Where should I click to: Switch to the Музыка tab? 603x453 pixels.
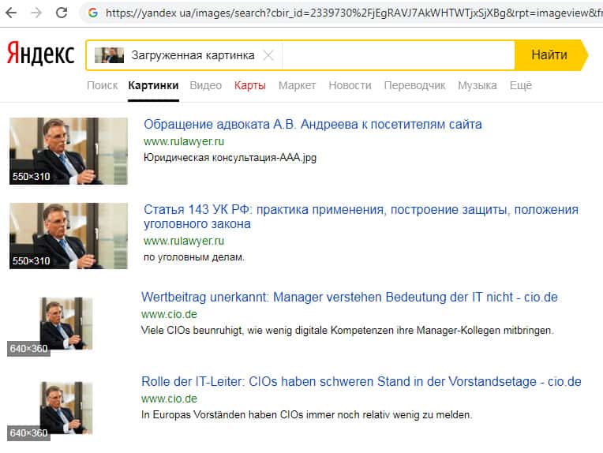(478, 85)
